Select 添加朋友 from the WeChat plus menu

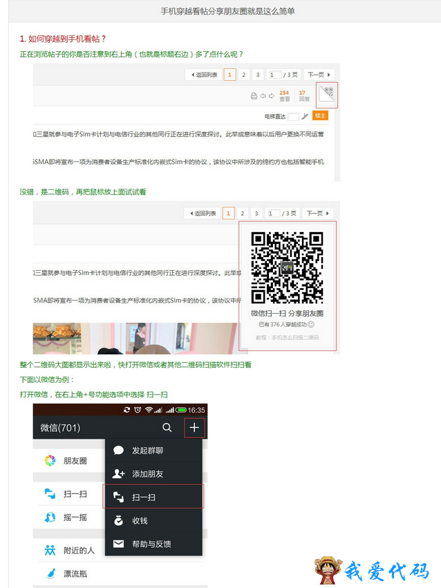pyautogui.click(x=153, y=473)
